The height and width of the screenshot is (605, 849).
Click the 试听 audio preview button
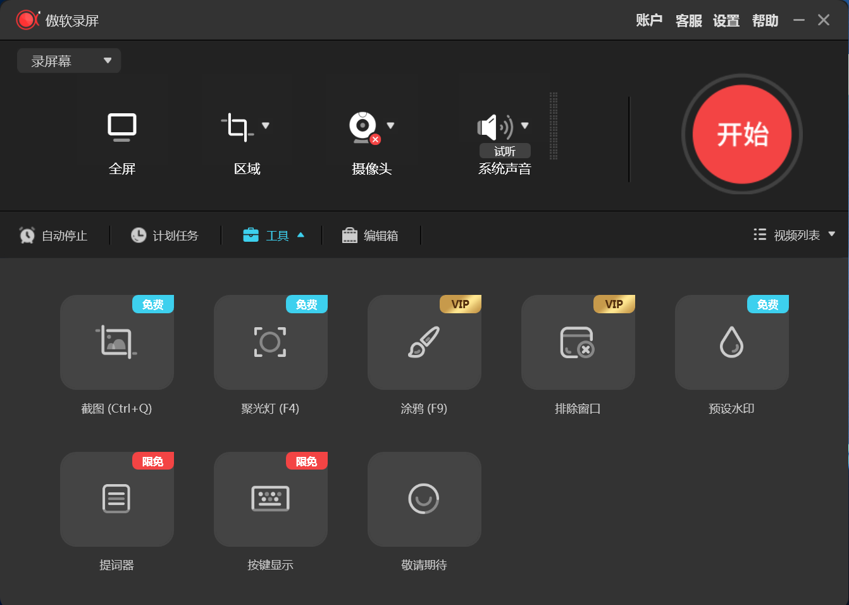(505, 151)
